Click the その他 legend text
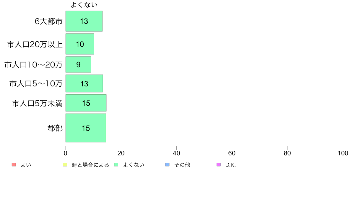This screenshot has height=217, width=351. pyautogui.click(x=182, y=165)
